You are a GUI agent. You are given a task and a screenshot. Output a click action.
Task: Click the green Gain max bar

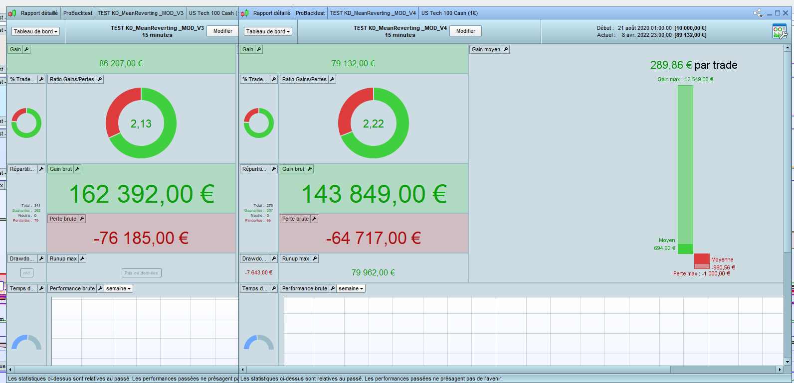[685, 169]
